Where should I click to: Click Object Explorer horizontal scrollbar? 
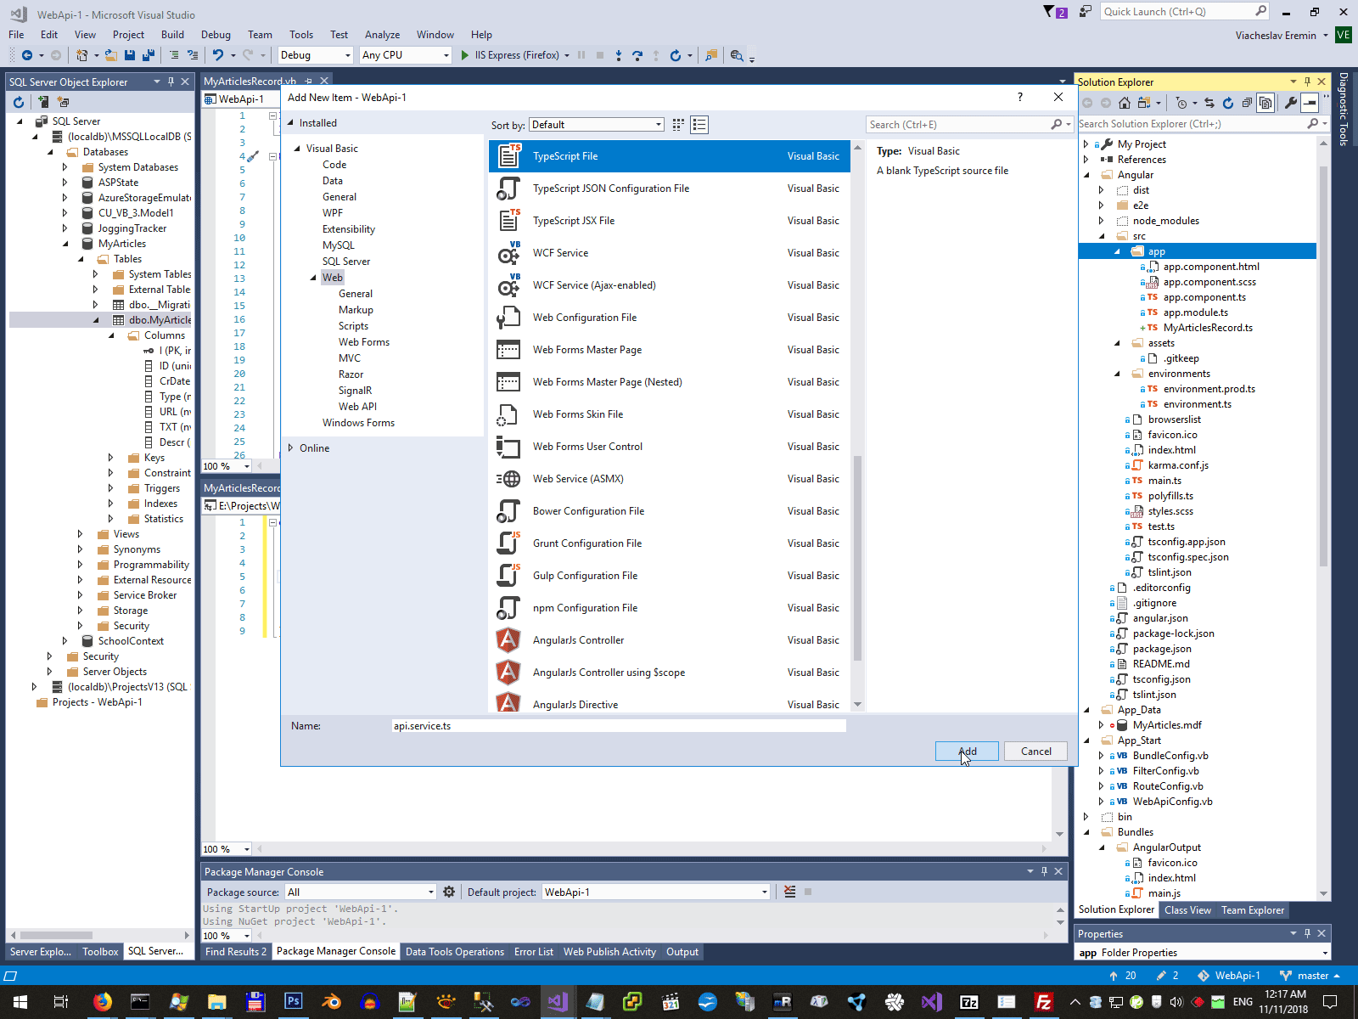click(56, 935)
